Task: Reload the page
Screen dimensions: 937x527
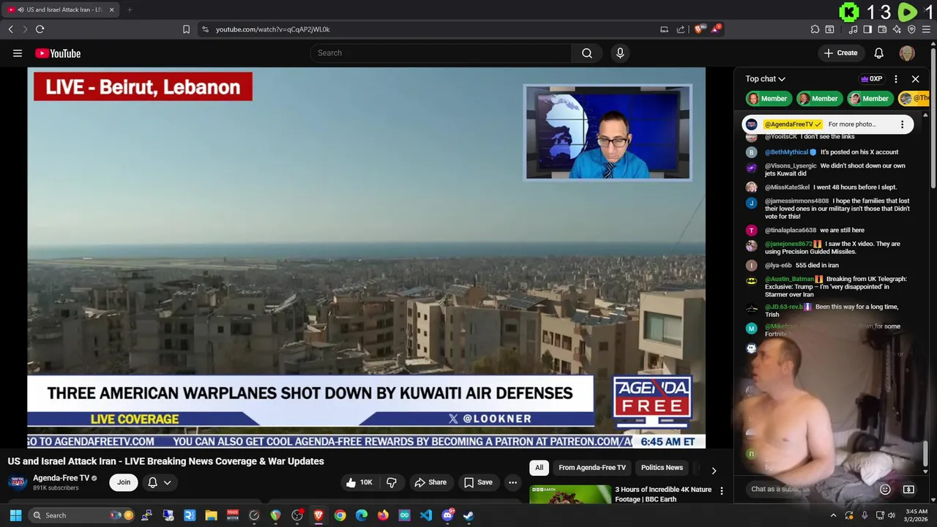Action: [x=40, y=29]
